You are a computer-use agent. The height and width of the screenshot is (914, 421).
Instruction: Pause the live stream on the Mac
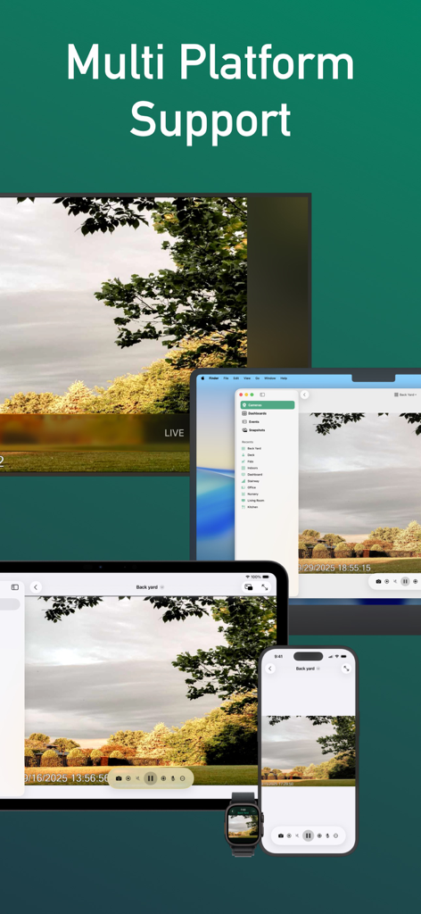point(405,581)
